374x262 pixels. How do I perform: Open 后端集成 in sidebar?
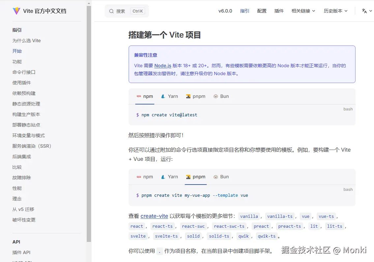pos(21,157)
